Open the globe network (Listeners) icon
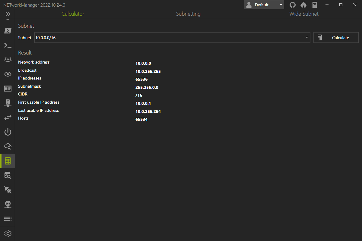This screenshot has height=241, width=362. pos(8,204)
